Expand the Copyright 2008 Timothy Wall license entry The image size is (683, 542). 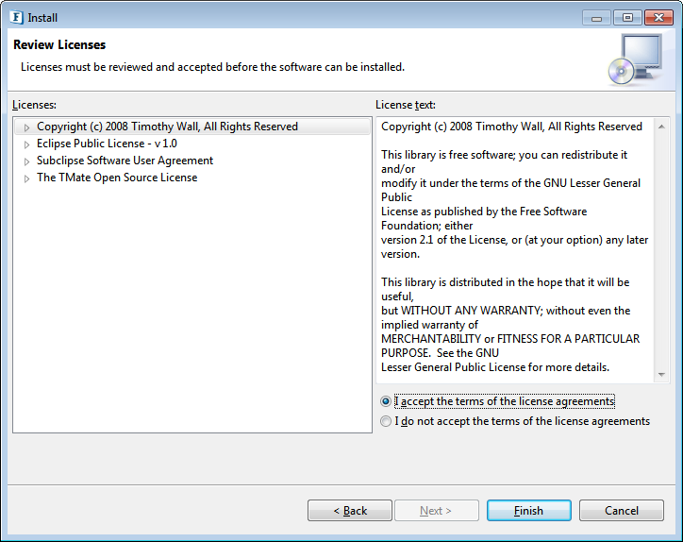[x=27, y=127]
